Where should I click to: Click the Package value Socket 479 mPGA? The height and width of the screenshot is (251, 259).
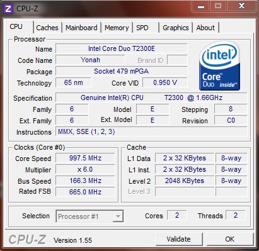click(122, 71)
